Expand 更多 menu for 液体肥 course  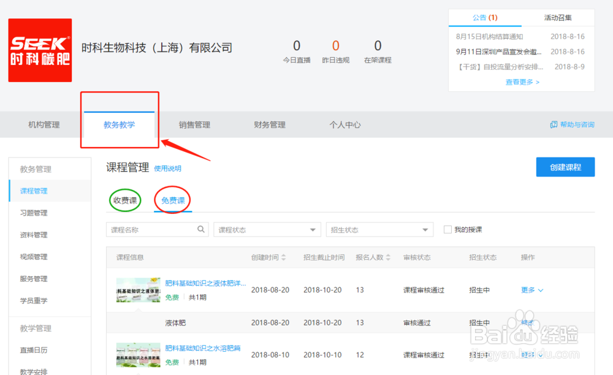click(532, 290)
